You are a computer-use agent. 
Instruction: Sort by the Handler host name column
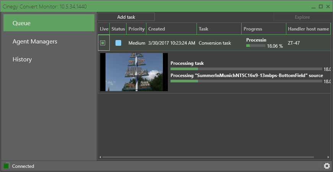pyautogui.click(x=308, y=29)
